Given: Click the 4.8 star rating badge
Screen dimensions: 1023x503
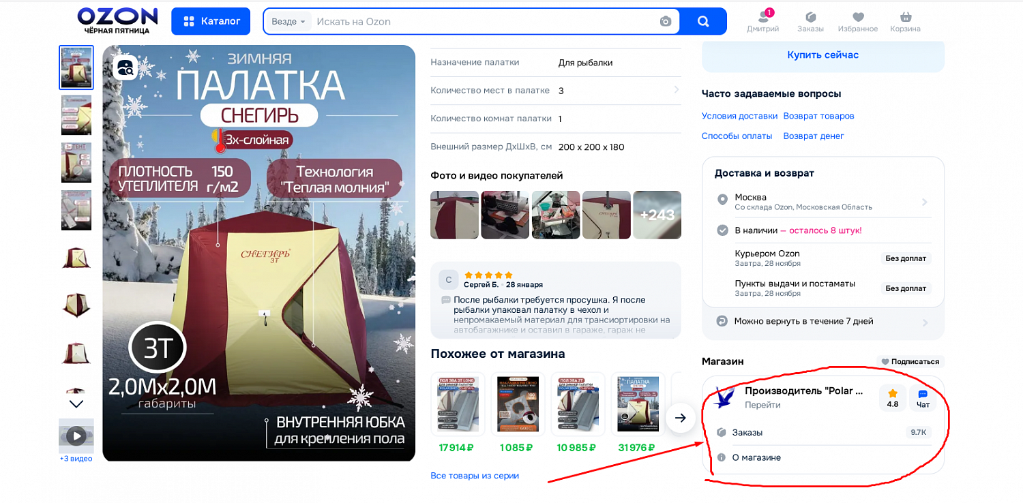Looking at the screenshot, I should tap(893, 398).
